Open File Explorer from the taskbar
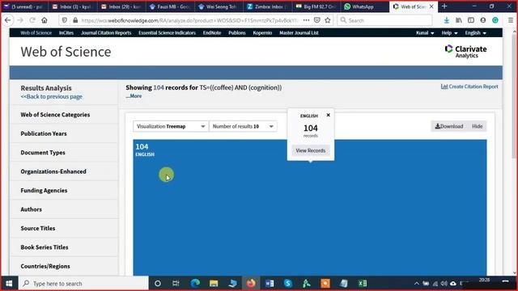 (x=214, y=283)
